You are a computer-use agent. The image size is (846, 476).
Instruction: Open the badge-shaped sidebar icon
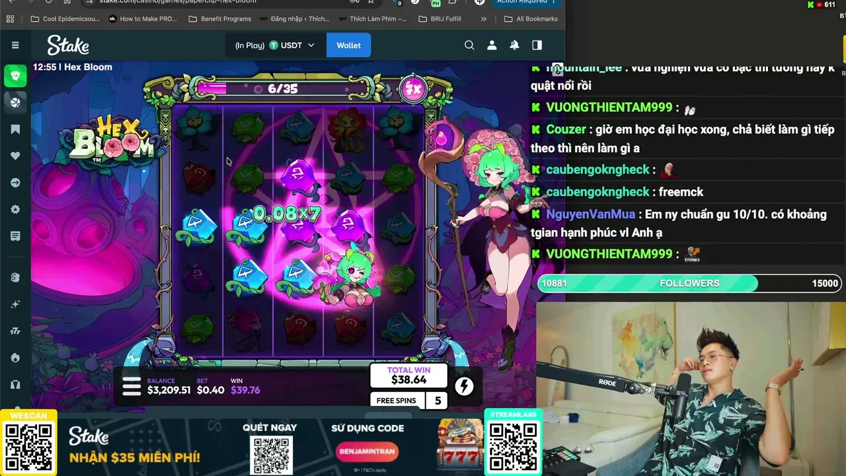tap(15, 210)
